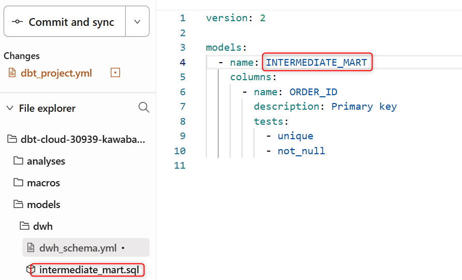Click the Changes section heading
The image size is (462, 280).
coord(22,56)
